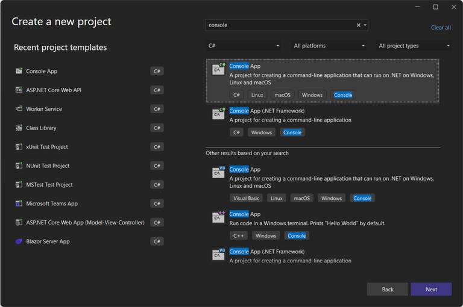Viewport: 463px width, 307px height.
Task: Open the All project types dropdown
Action: (414, 46)
